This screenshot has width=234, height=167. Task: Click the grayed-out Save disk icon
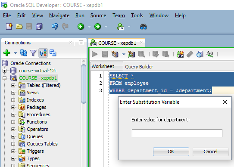[29, 27]
